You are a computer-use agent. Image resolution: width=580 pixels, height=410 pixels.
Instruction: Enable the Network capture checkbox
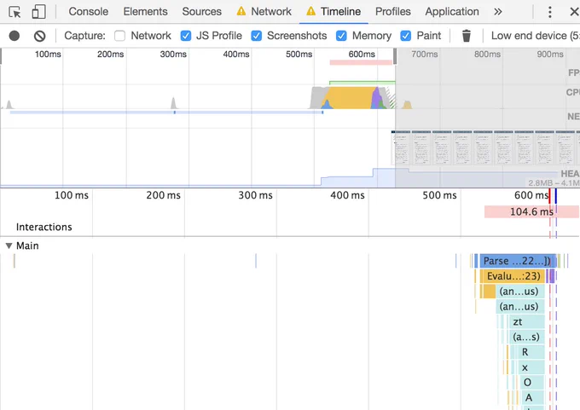point(120,36)
